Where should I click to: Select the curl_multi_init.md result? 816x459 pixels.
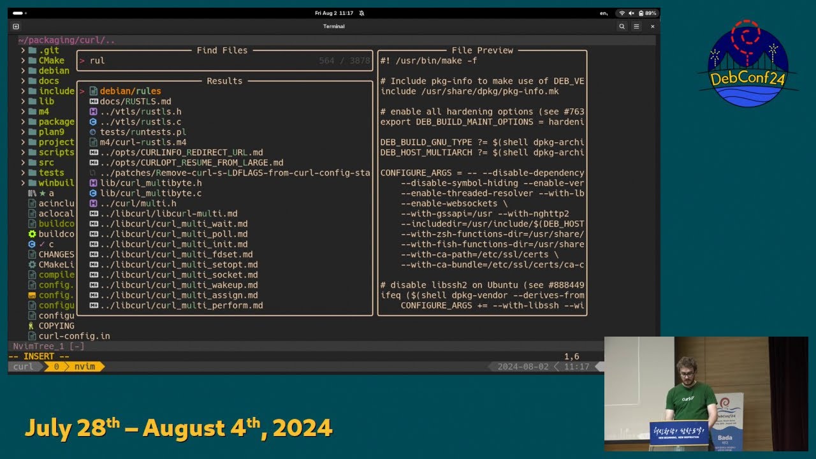point(173,244)
